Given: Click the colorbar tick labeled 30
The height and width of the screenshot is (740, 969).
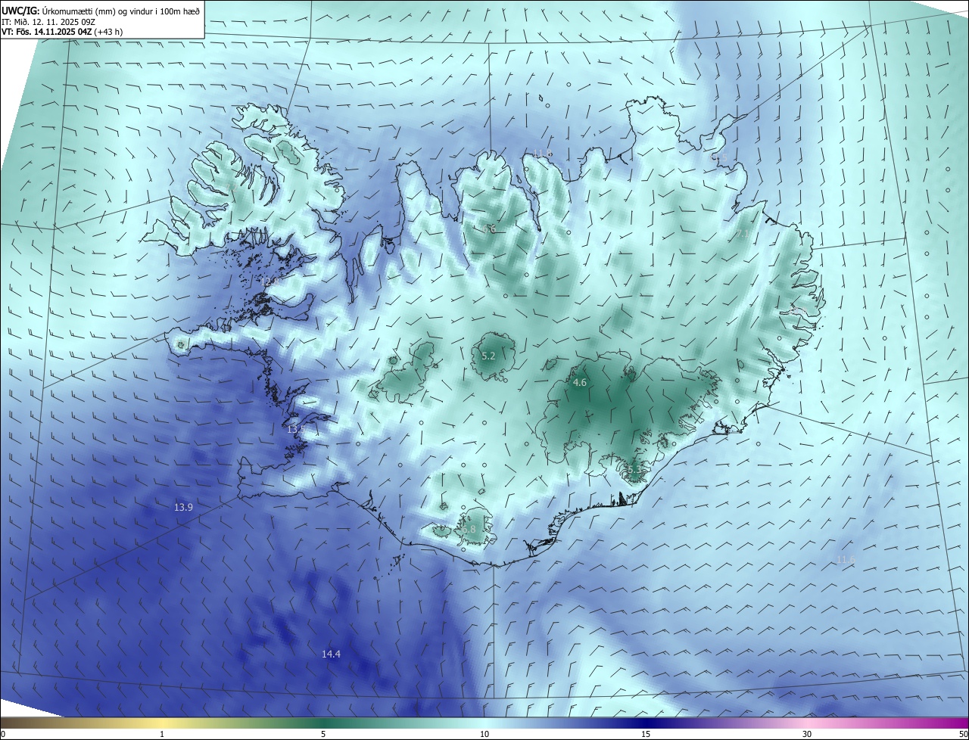Looking at the screenshot, I should pyautogui.click(x=807, y=734).
